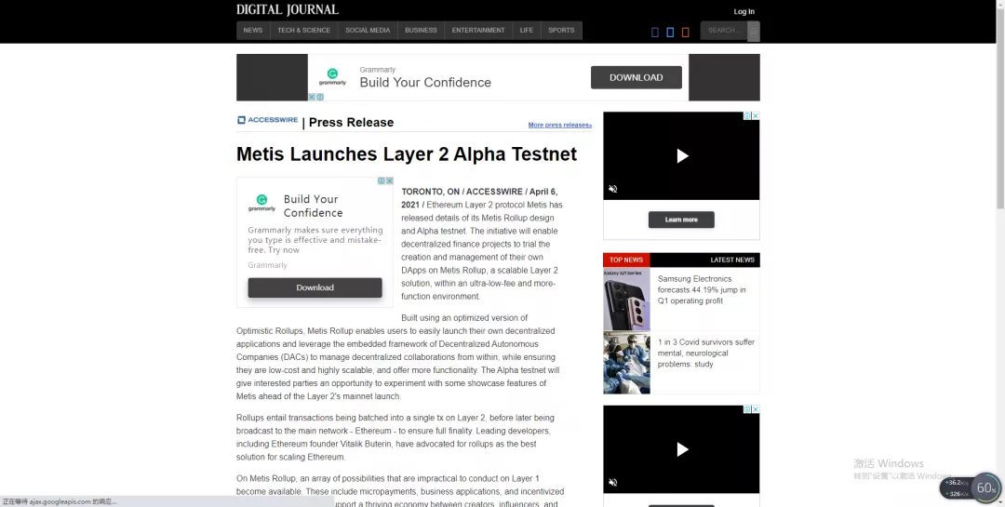Unmute the lower sidebar video ad

pos(612,482)
